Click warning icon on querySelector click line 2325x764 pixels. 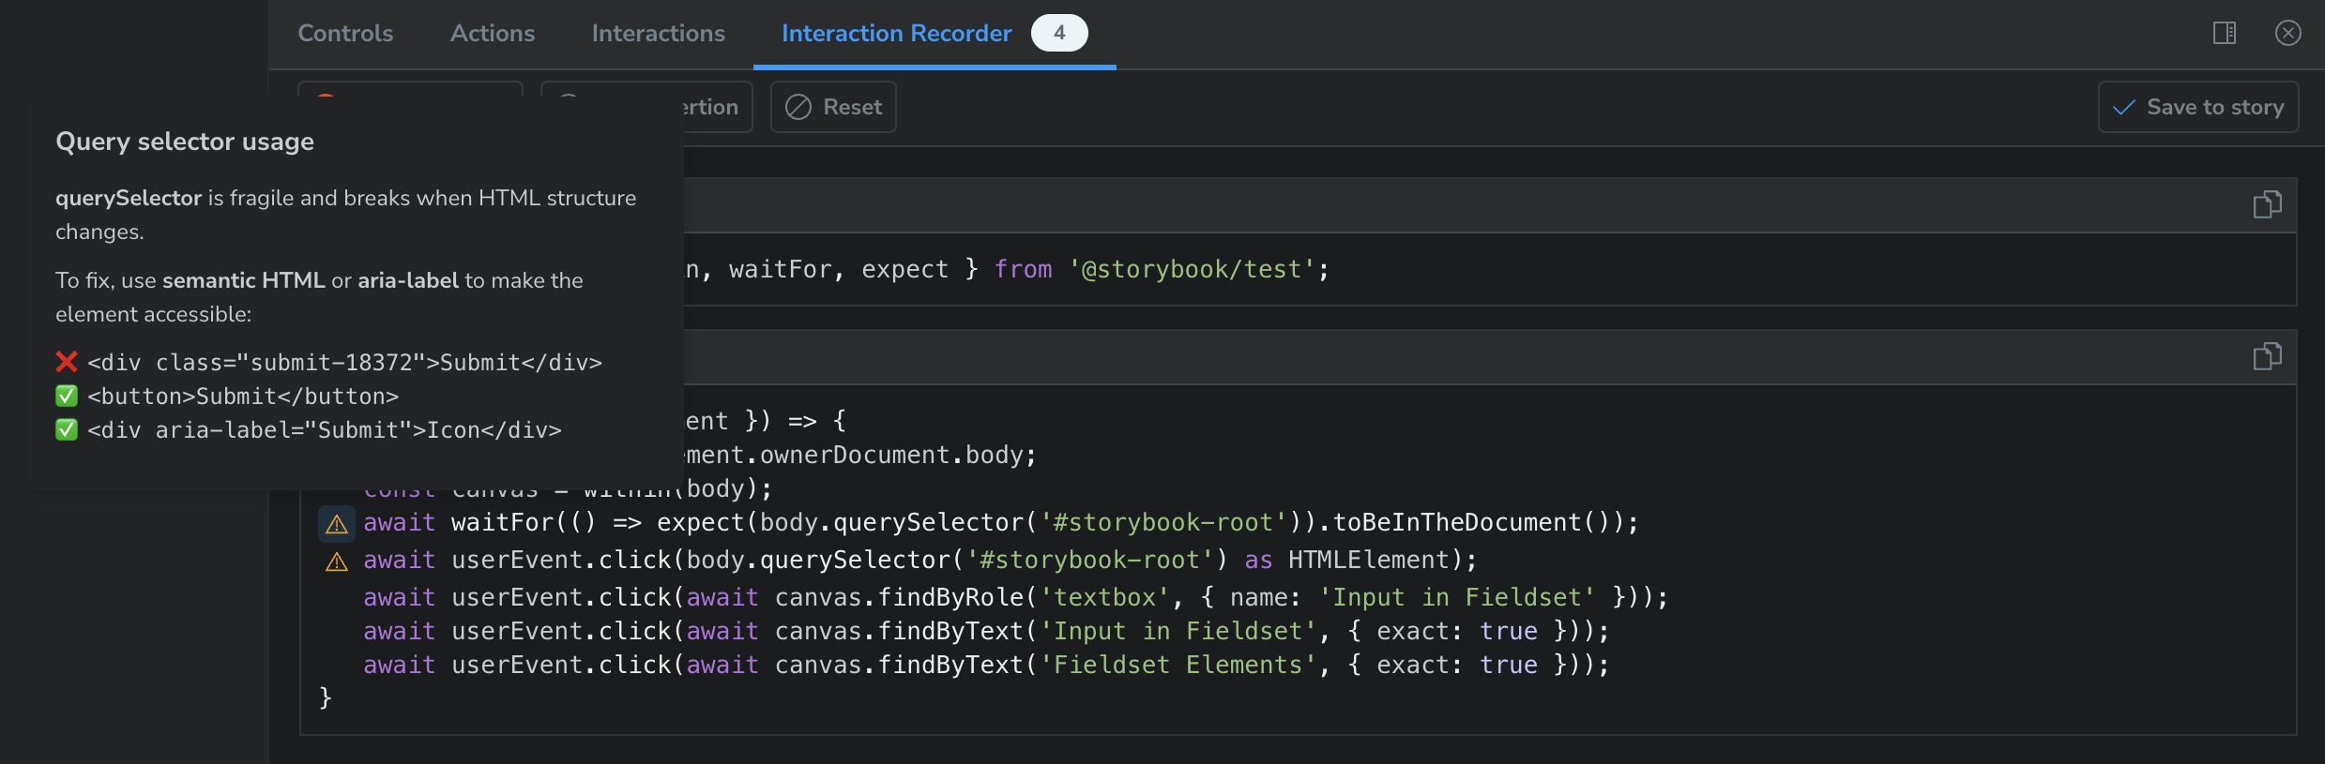tap(337, 562)
